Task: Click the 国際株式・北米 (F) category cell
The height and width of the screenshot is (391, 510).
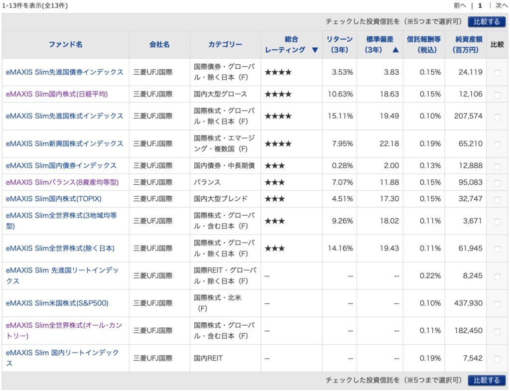Action: (x=218, y=303)
